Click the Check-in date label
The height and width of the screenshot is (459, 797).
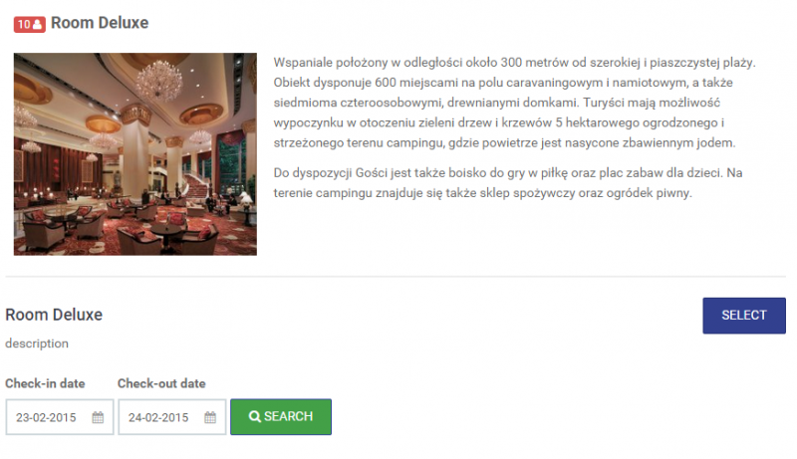[x=45, y=383]
